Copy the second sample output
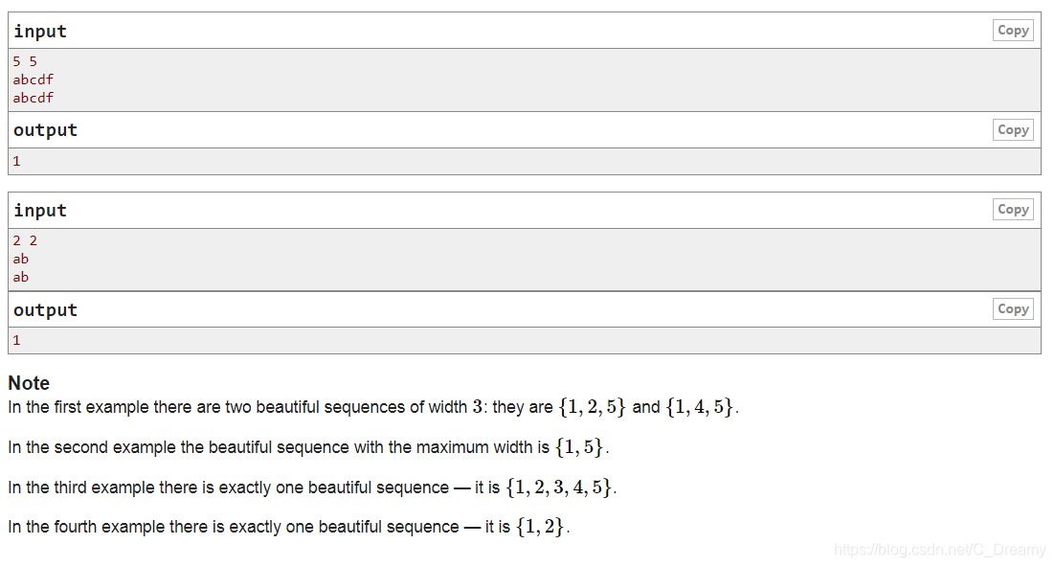The width and height of the screenshot is (1055, 567). [1012, 308]
